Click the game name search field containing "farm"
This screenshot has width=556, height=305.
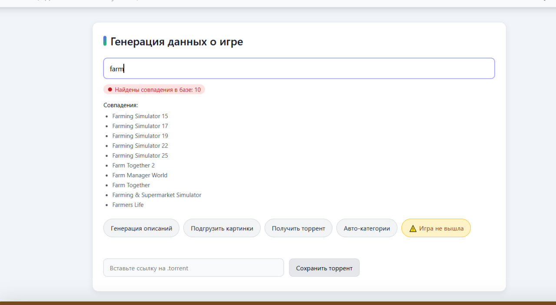click(x=299, y=68)
